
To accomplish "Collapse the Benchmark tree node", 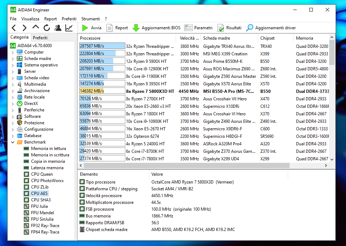I will (x=12, y=142).
